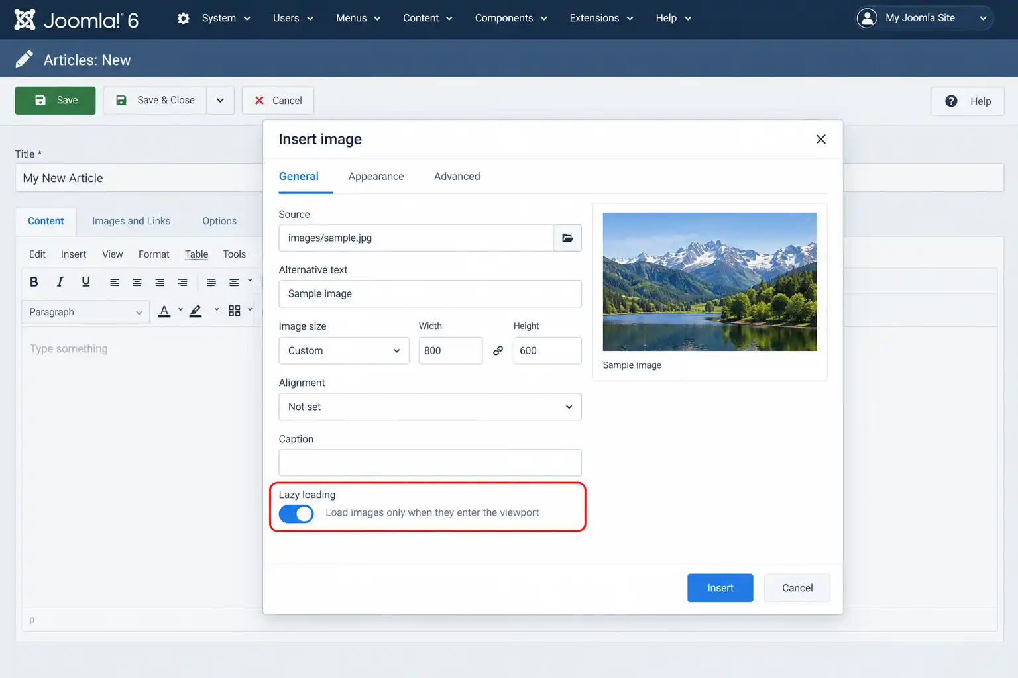Switch to the Appearance tab
Screen dimensions: 1018x678
pyautogui.click(x=376, y=176)
